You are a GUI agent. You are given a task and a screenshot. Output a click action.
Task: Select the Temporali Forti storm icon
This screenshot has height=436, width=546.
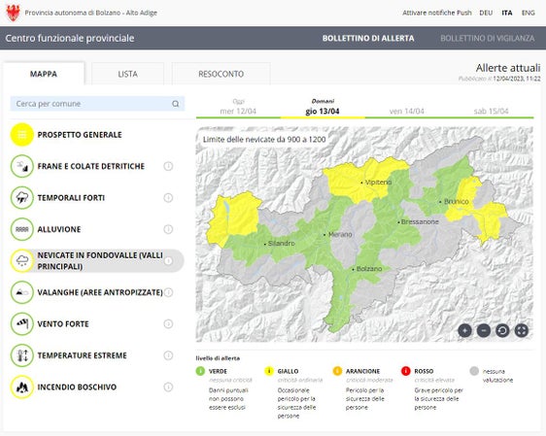[22, 198]
